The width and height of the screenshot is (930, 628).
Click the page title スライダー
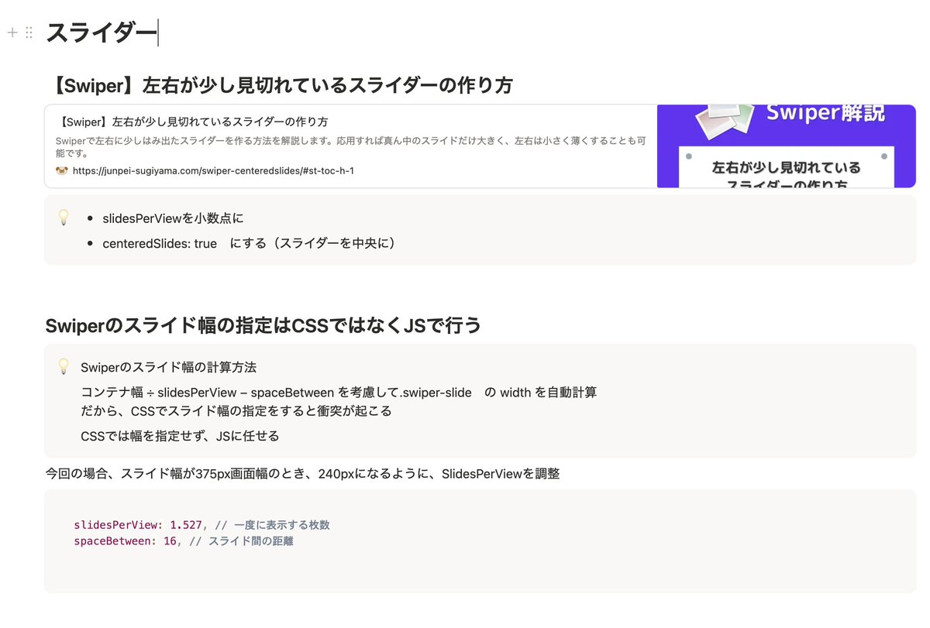[102, 33]
